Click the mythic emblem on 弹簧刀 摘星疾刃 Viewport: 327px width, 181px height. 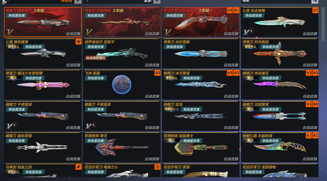pos(9,32)
